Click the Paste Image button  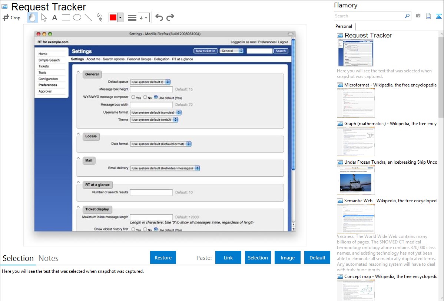(288, 258)
